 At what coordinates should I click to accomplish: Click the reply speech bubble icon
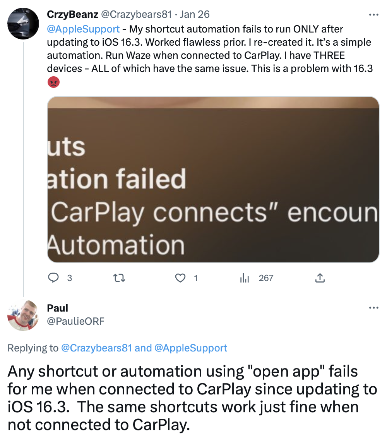coord(53,278)
